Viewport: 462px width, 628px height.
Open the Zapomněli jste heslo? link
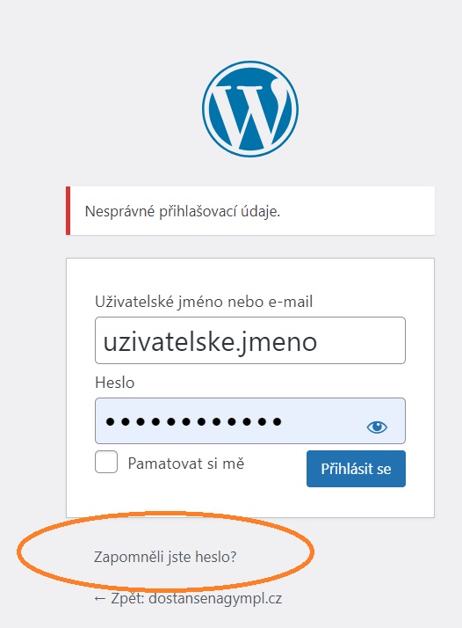point(165,557)
